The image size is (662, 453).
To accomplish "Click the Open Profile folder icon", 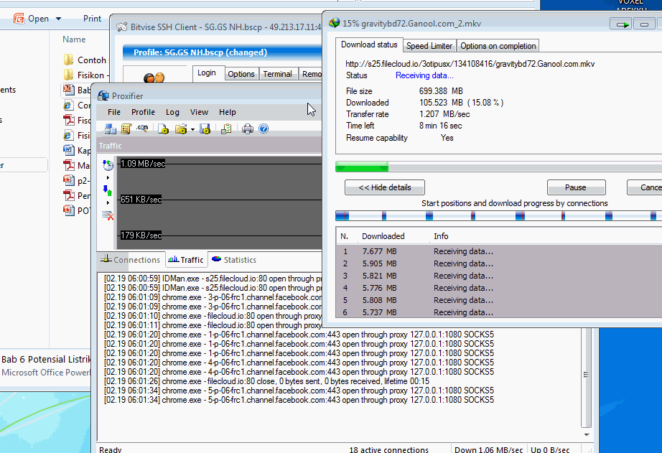I will (181, 129).
